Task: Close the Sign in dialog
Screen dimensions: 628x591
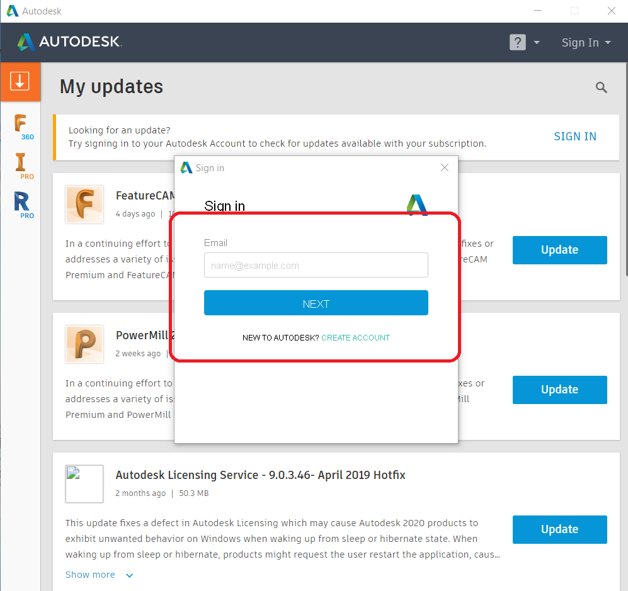Action: coord(445,167)
